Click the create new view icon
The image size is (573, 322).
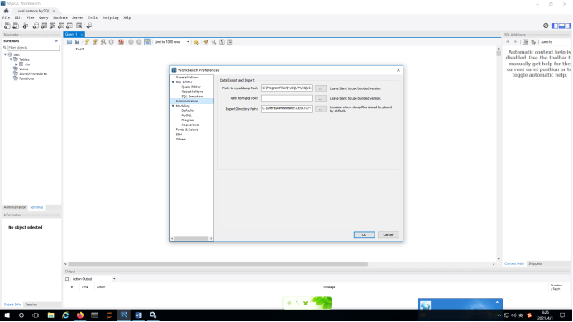(52, 26)
